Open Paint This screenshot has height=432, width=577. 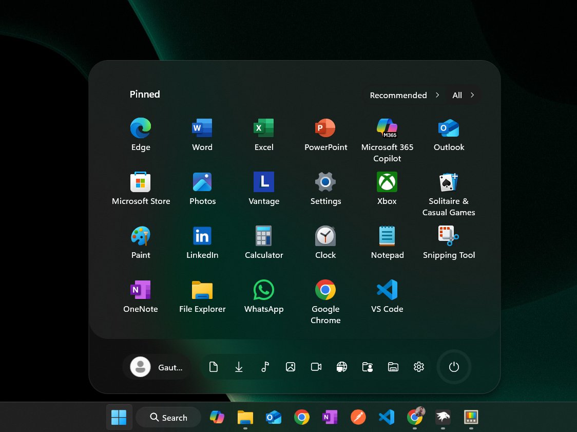(140, 242)
